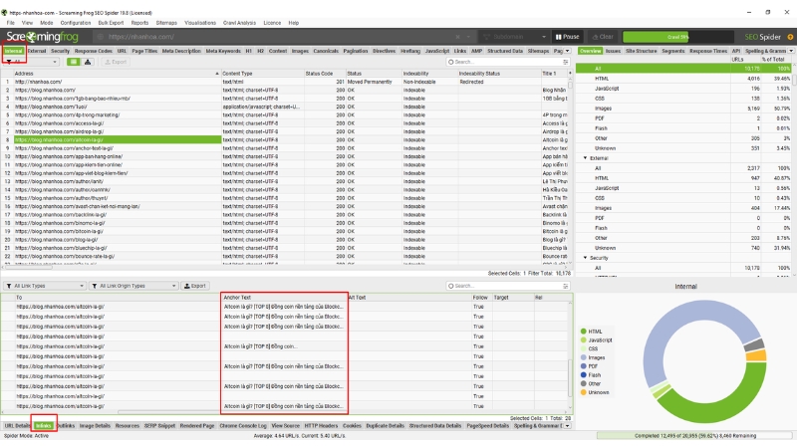Click the top Export button
This screenshot has width=797, height=448.
coord(116,62)
